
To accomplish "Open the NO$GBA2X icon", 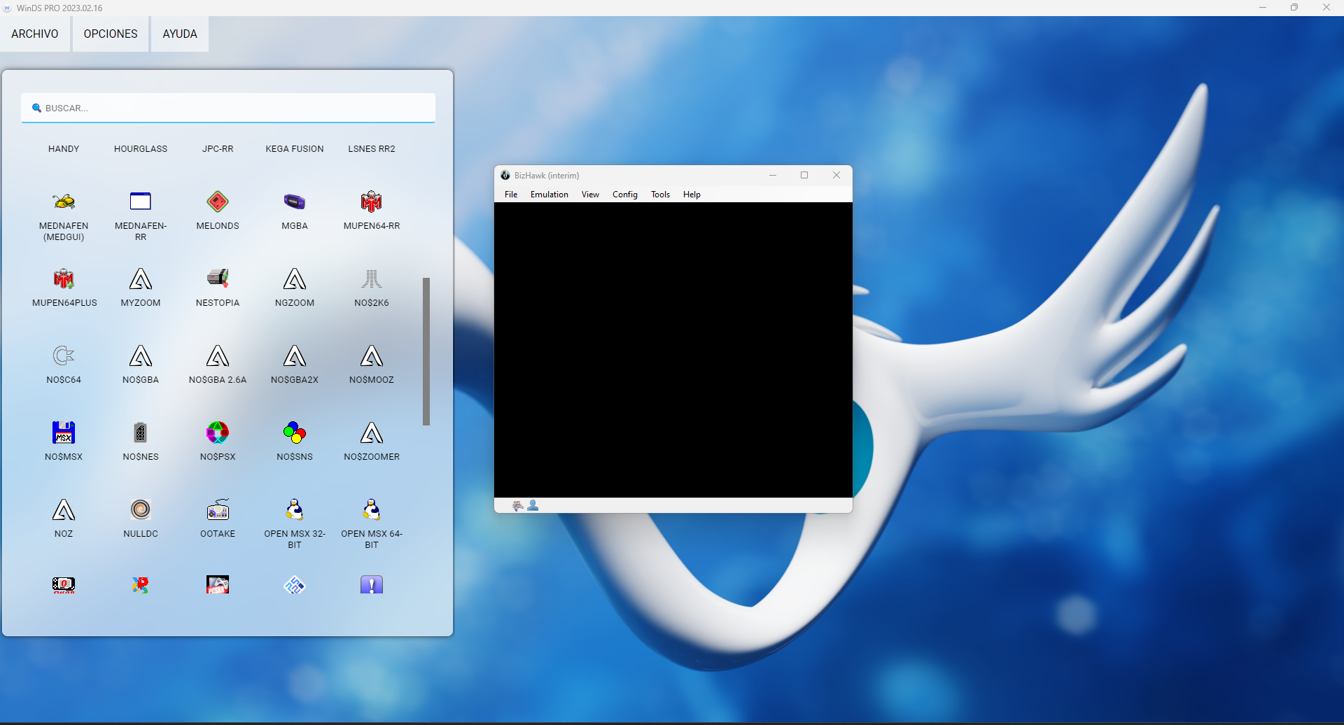I will 295,356.
